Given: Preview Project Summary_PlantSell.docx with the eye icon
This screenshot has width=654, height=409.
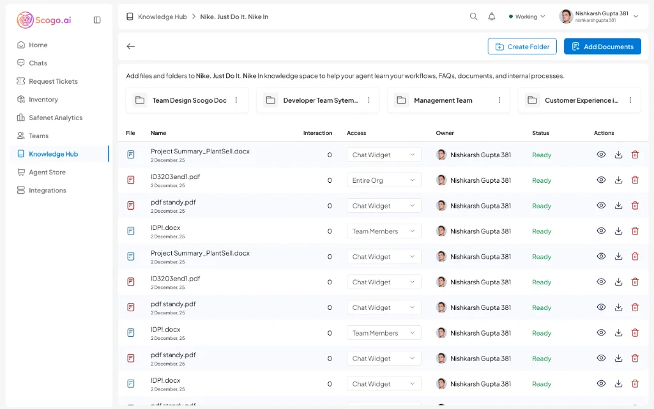Looking at the screenshot, I should [x=601, y=154].
